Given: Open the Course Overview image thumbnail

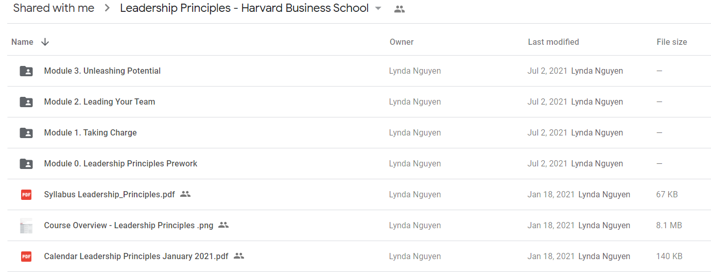Looking at the screenshot, I should pos(26,226).
